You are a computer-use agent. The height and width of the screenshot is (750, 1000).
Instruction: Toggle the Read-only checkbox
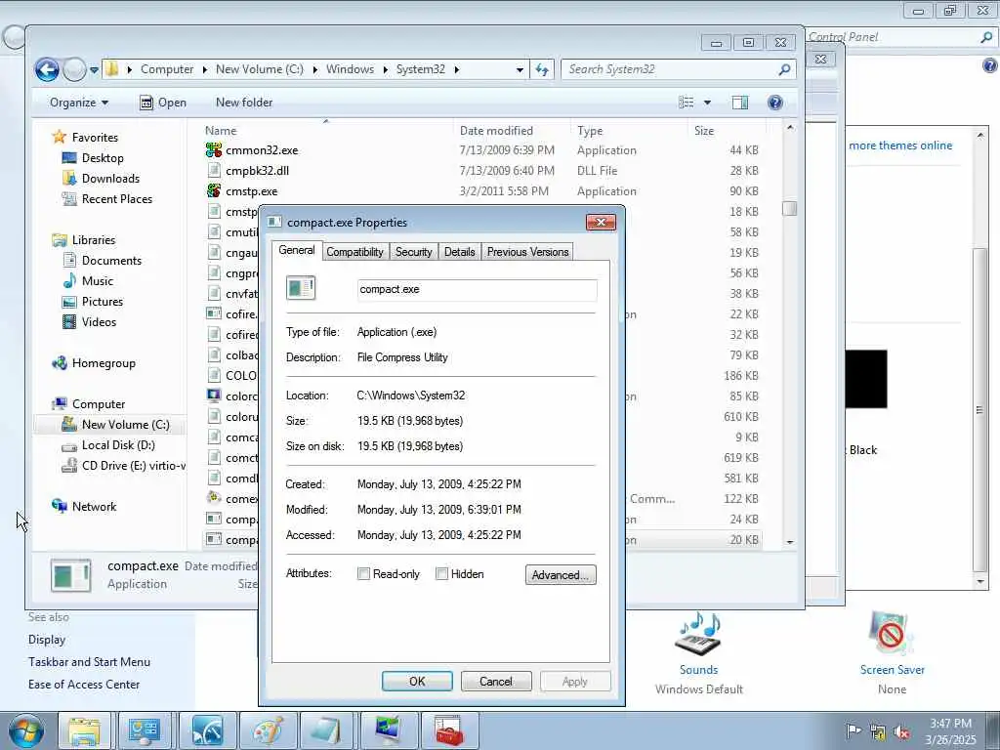point(363,574)
